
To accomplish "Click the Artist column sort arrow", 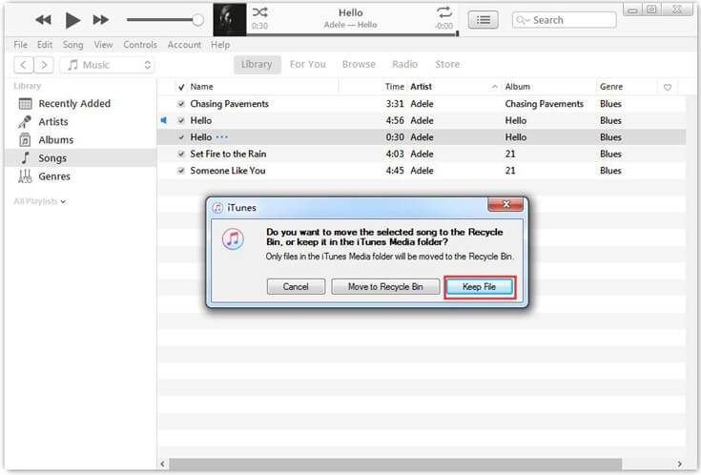I will pyautogui.click(x=494, y=87).
